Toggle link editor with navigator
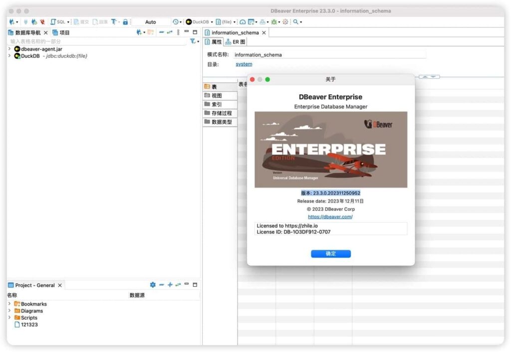This screenshot has width=511, height=352. (170, 32)
